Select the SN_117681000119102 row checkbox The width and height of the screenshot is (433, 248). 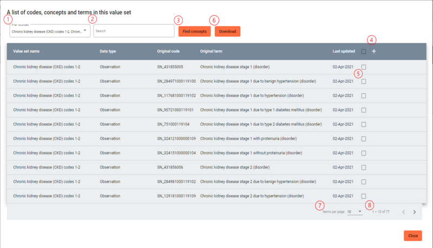click(x=364, y=96)
